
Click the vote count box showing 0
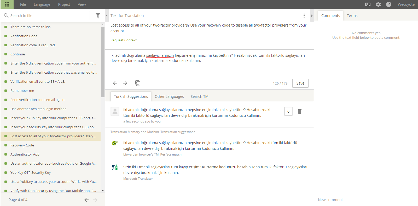[288, 111]
